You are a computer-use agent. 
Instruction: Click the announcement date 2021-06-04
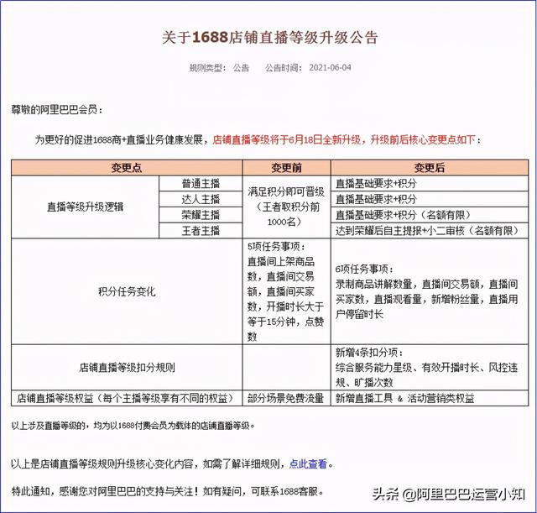[x=330, y=67]
